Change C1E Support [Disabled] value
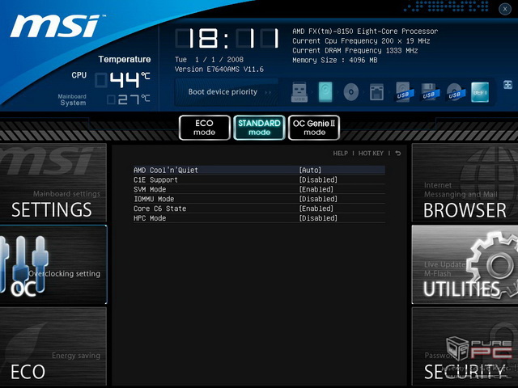Viewport: 518px width, 388px height. tap(318, 179)
